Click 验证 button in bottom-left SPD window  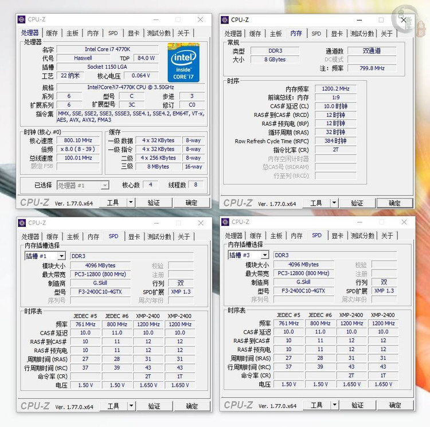pyautogui.click(x=154, y=406)
